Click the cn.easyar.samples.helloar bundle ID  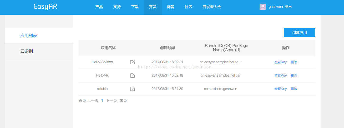point(221,76)
